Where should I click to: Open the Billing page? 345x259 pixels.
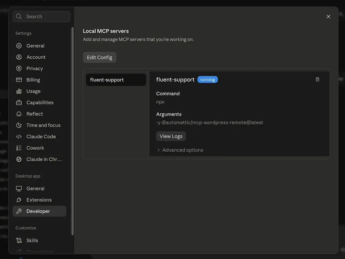(x=40, y=80)
